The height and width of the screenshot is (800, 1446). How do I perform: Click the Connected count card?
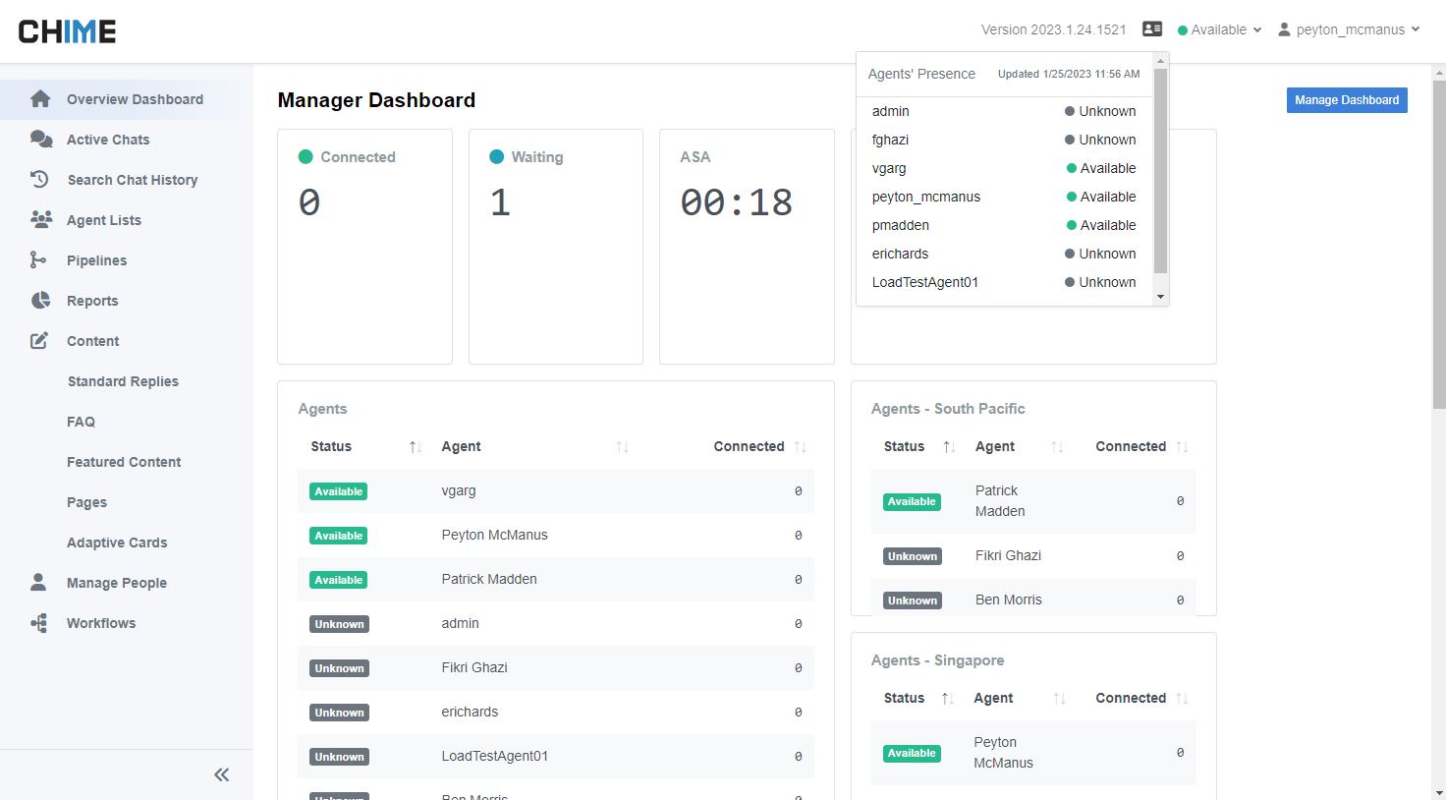pyautogui.click(x=364, y=247)
